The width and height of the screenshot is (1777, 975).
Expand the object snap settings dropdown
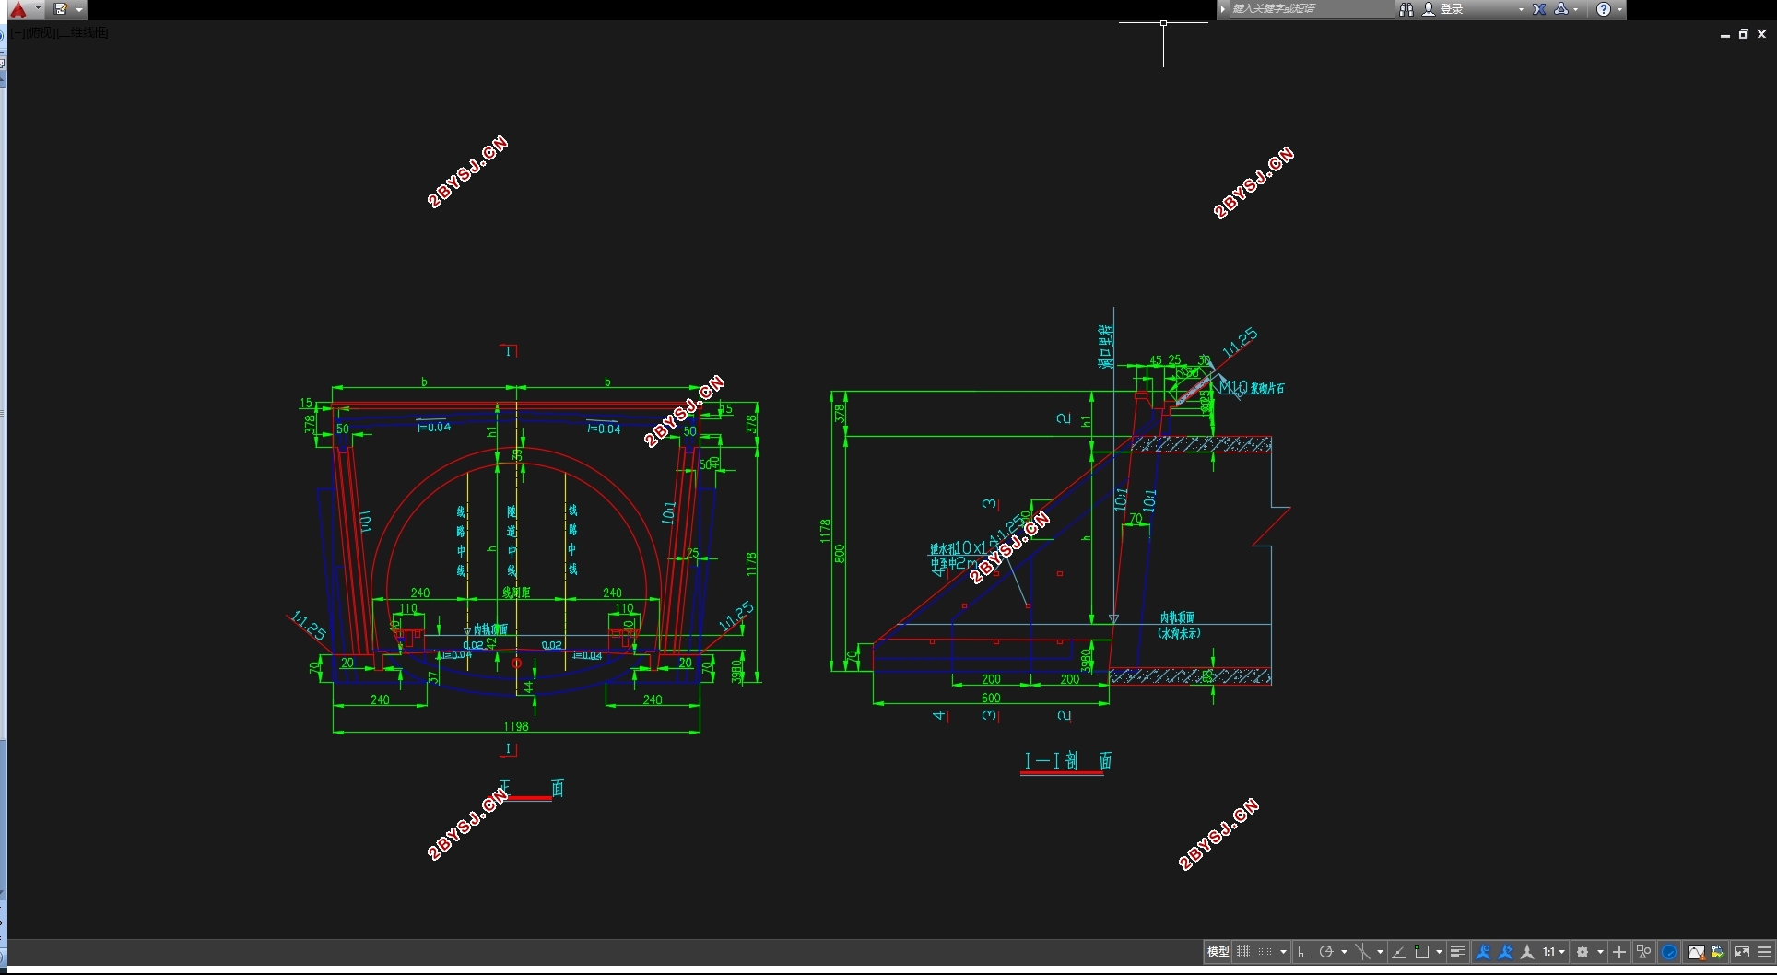click(x=1439, y=952)
